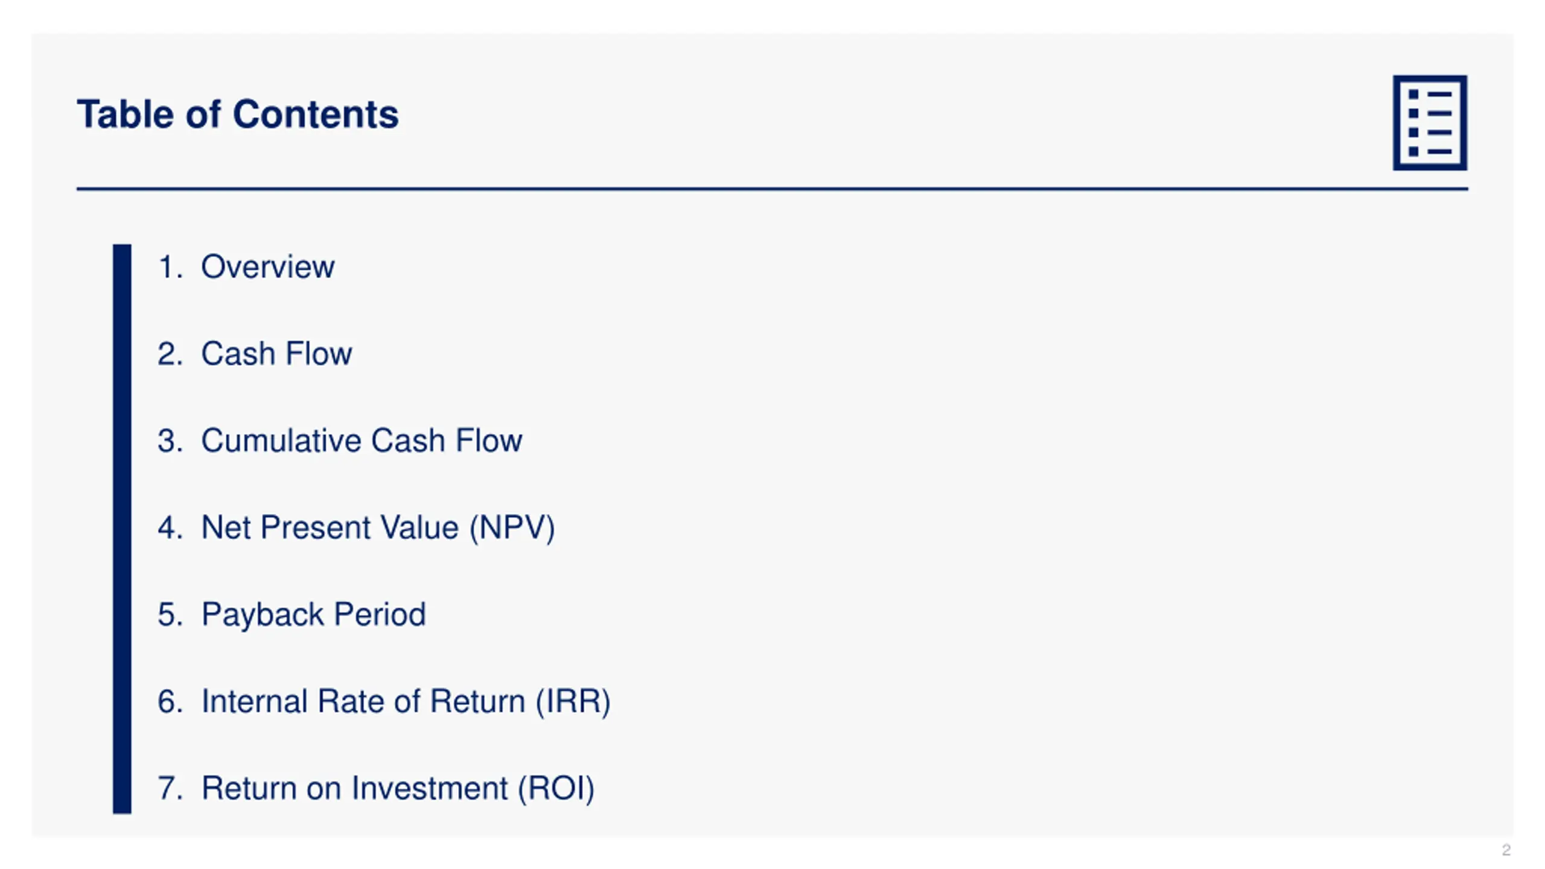This screenshot has height=869, width=1545.
Task: Click the '7.' list number
Action: pyautogui.click(x=170, y=789)
